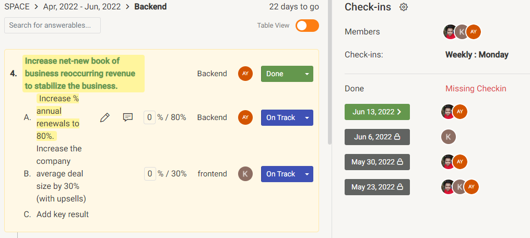Select Jun 13, 2022 check-in
This screenshot has width=530, height=238.
pyautogui.click(x=377, y=112)
